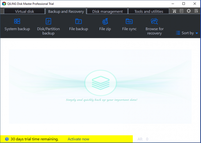Choose Browse for recovery
Image resolution: width=201 pixels, height=143 pixels.
click(x=155, y=27)
